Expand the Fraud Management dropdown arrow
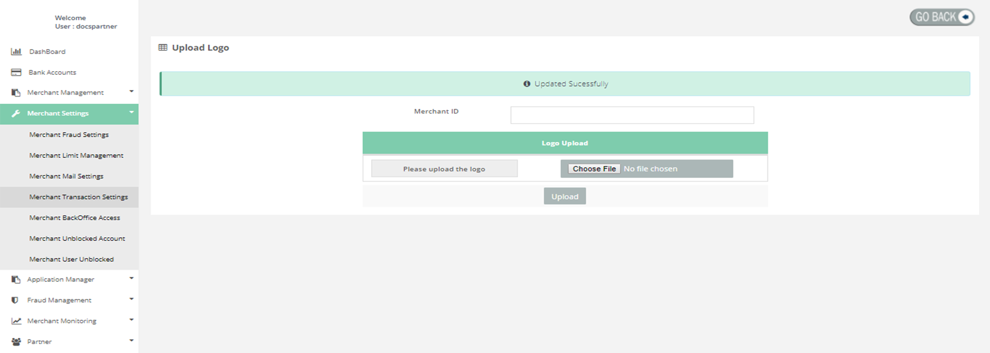The image size is (990, 353). pyautogui.click(x=132, y=299)
